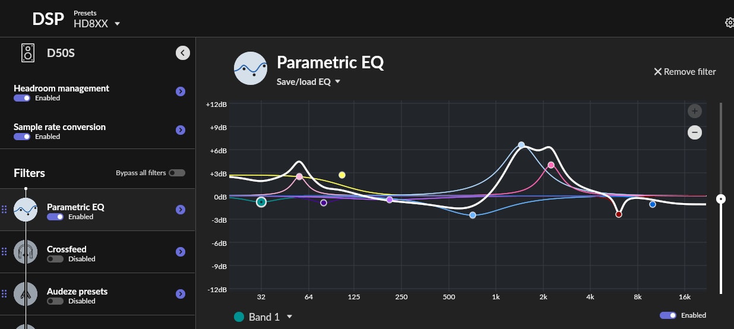Viewport: 734px width, 329px height.
Task: Enable the Crossfeed filter toggle
Action: pos(55,259)
